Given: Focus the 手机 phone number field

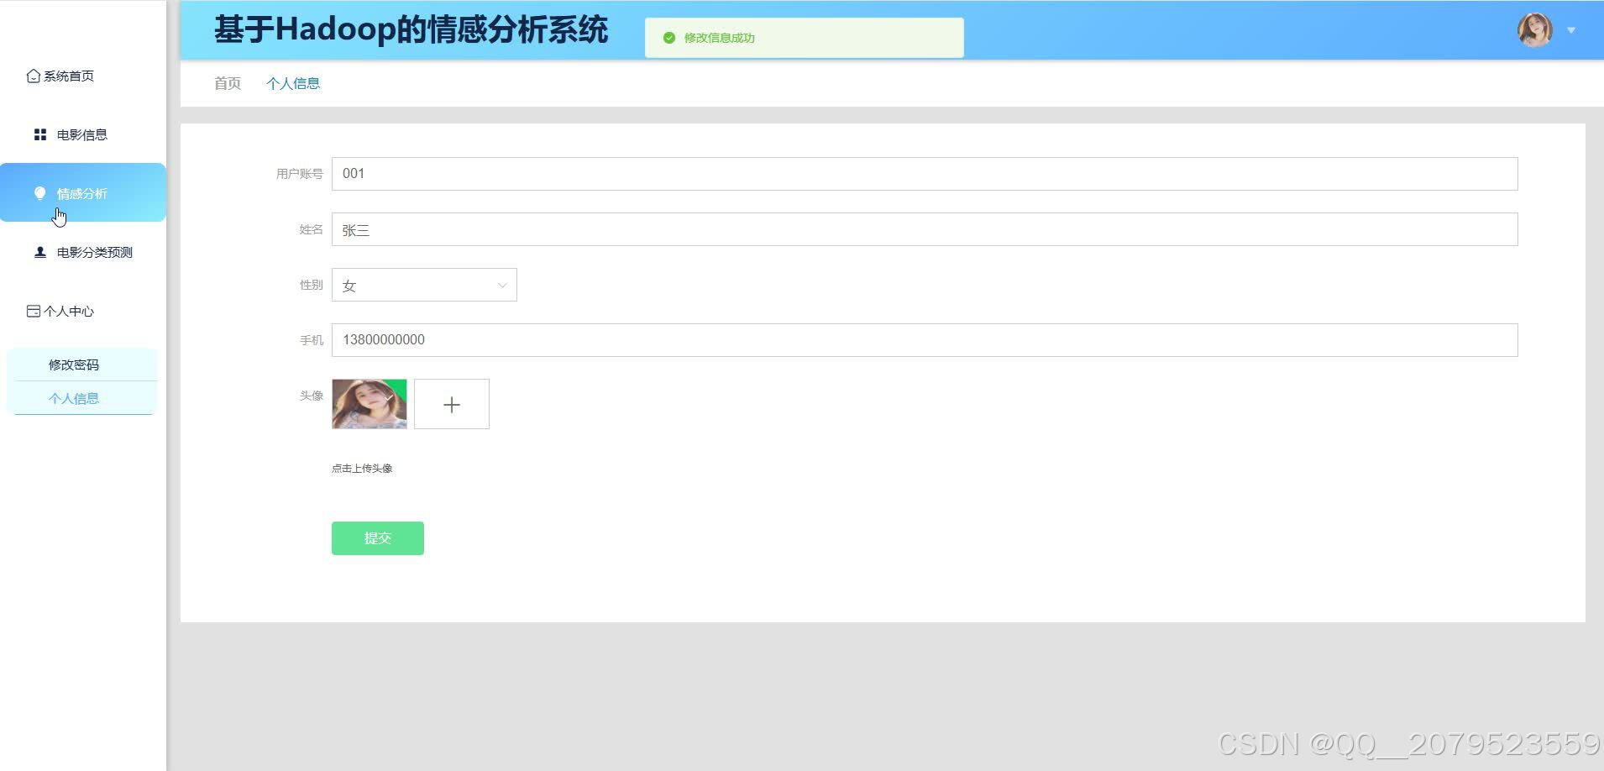Looking at the screenshot, I should click(925, 340).
